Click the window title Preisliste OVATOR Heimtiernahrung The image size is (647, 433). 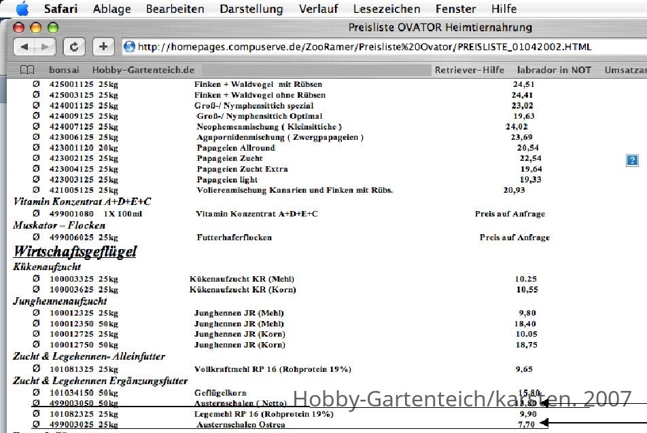pos(440,27)
